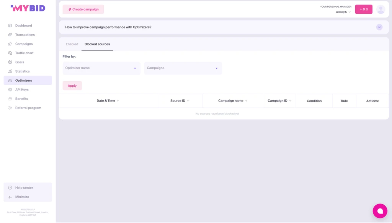Click the Minimize arrow icon in sidebar

(10, 197)
